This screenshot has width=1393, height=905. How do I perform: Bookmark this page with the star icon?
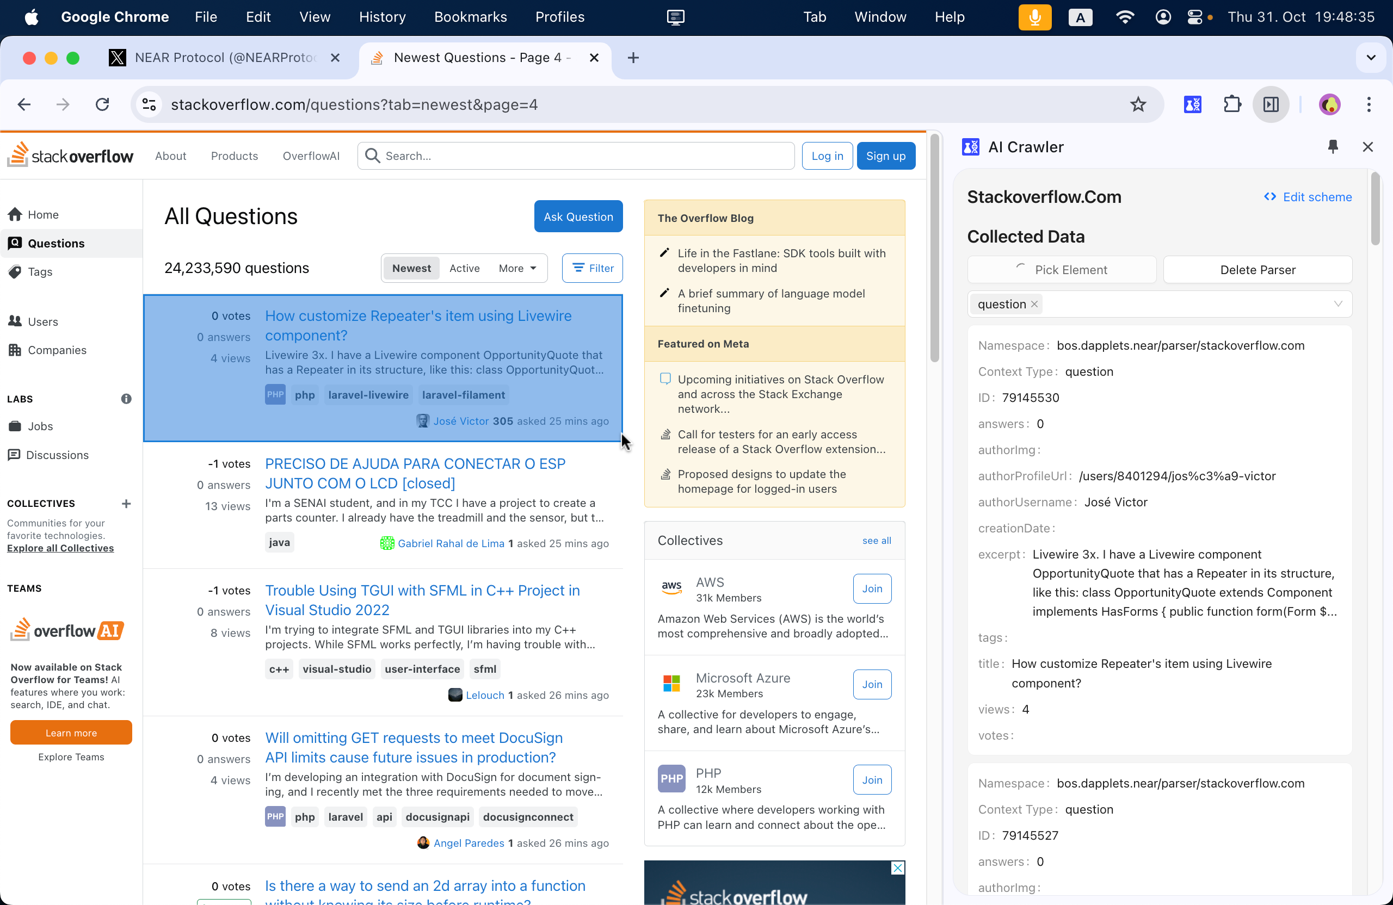coord(1138,105)
